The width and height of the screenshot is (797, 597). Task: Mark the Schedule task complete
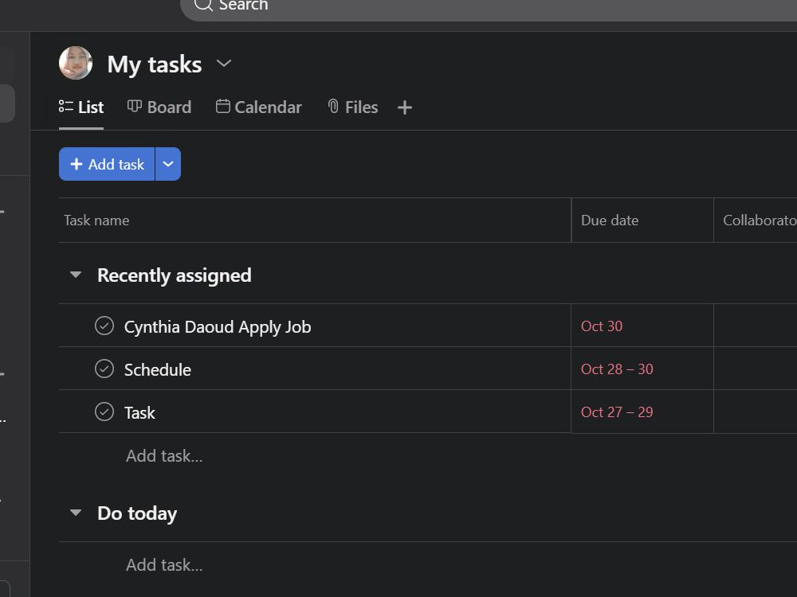[104, 369]
